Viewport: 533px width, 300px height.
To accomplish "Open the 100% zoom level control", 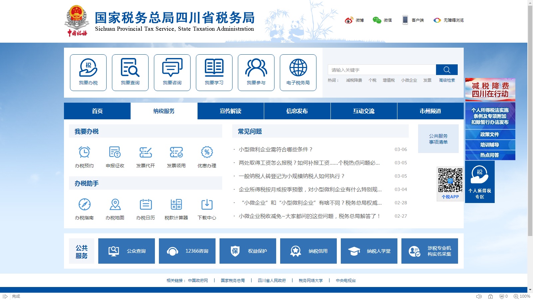I will [x=522, y=296].
